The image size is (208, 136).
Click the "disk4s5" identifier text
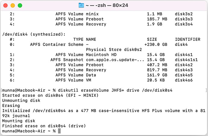(x=184, y=75)
